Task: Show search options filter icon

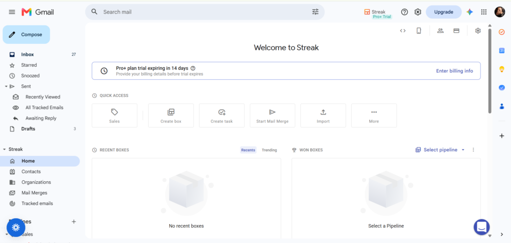Action: point(315,12)
